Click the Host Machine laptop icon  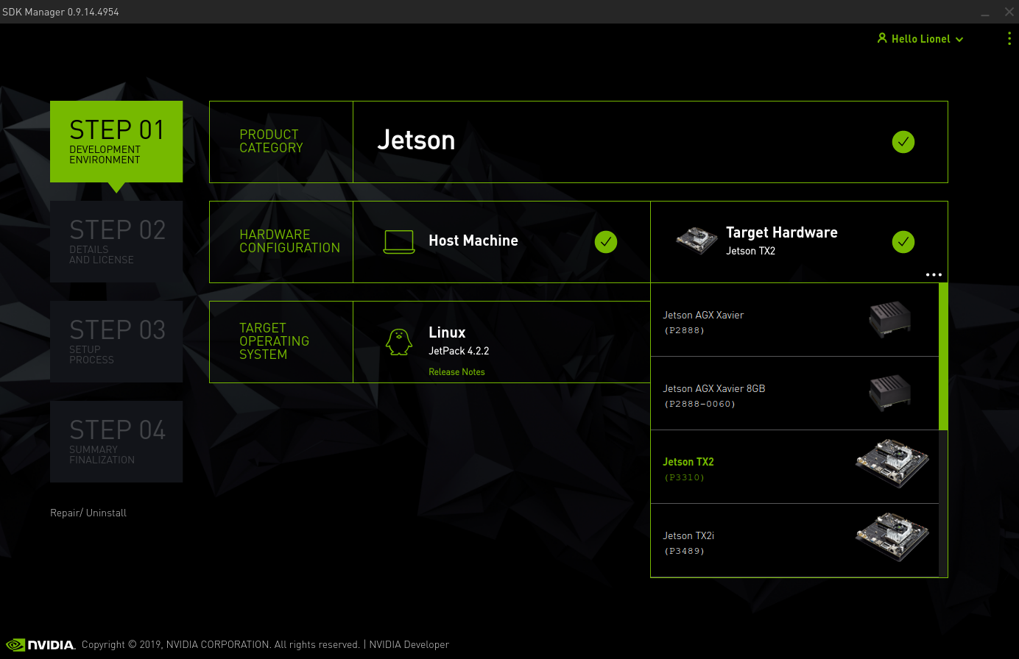pos(399,241)
